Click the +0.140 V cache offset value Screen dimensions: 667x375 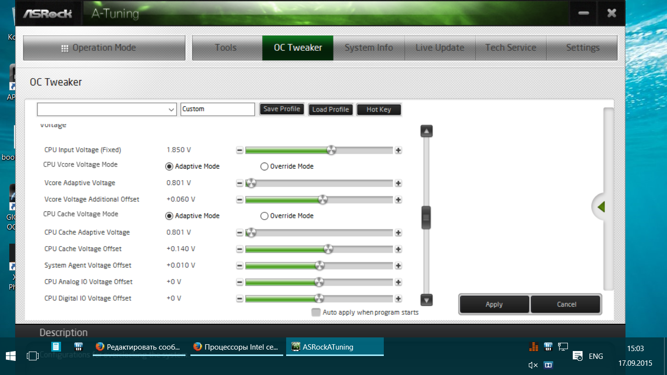tap(181, 249)
